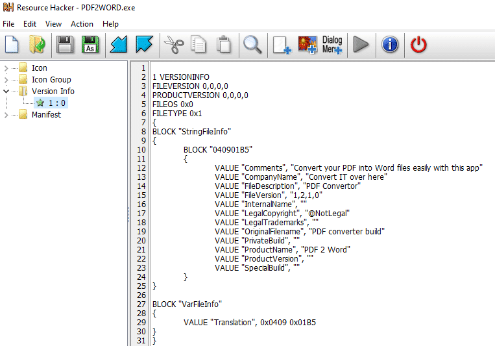Cut selection with the scissors icon

coord(174,45)
